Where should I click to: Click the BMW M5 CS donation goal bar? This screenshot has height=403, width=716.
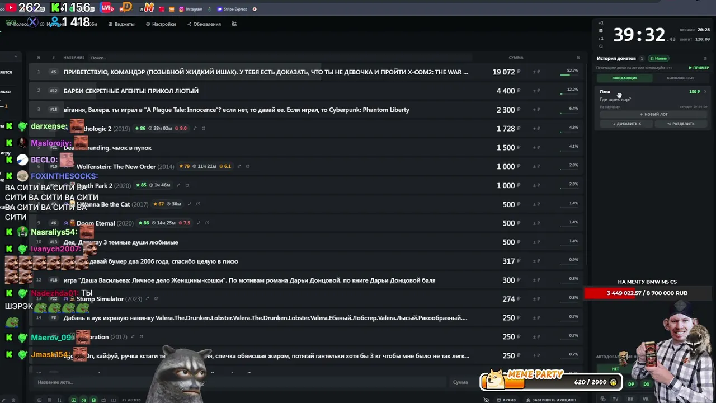tap(647, 293)
